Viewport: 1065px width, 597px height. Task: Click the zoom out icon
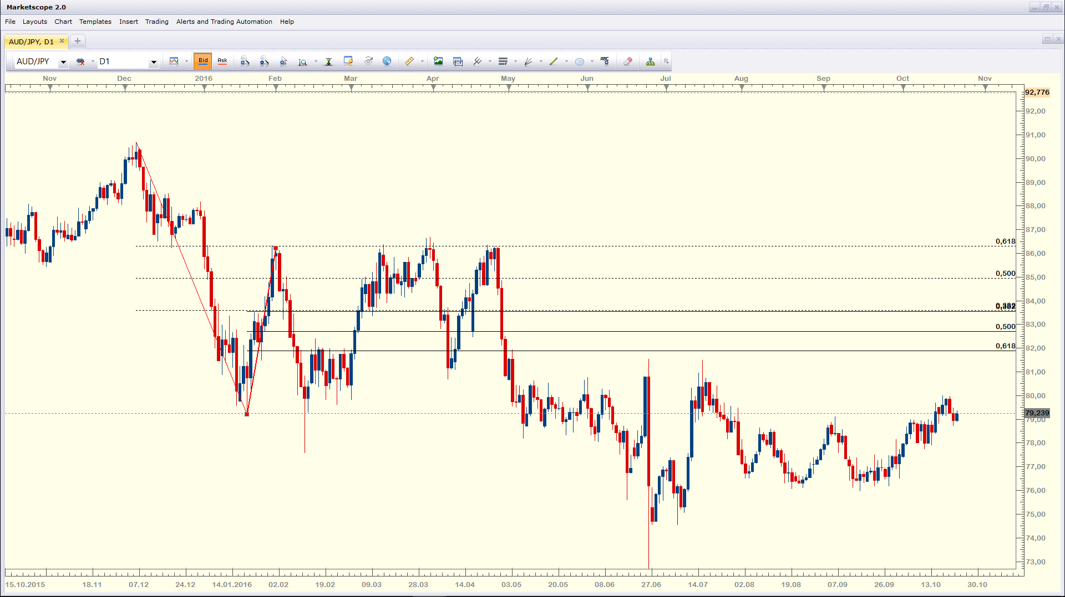264,61
